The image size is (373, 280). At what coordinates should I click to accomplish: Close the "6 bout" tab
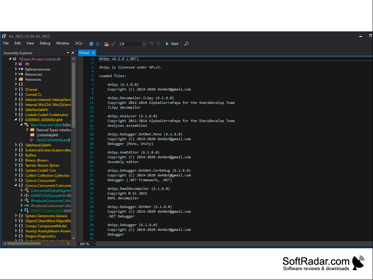(x=93, y=53)
